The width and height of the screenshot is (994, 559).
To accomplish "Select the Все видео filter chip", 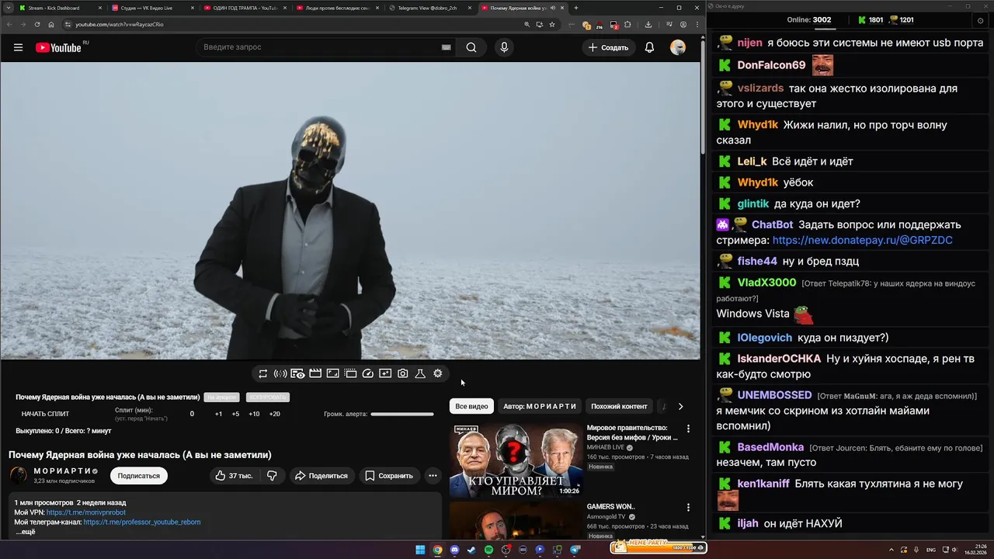I will 471,406.
